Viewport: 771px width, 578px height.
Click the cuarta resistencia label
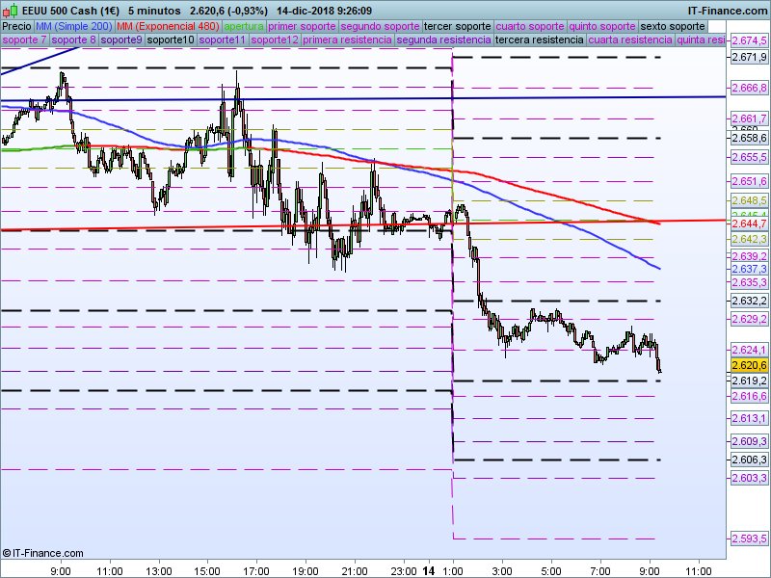coord(630,40)
